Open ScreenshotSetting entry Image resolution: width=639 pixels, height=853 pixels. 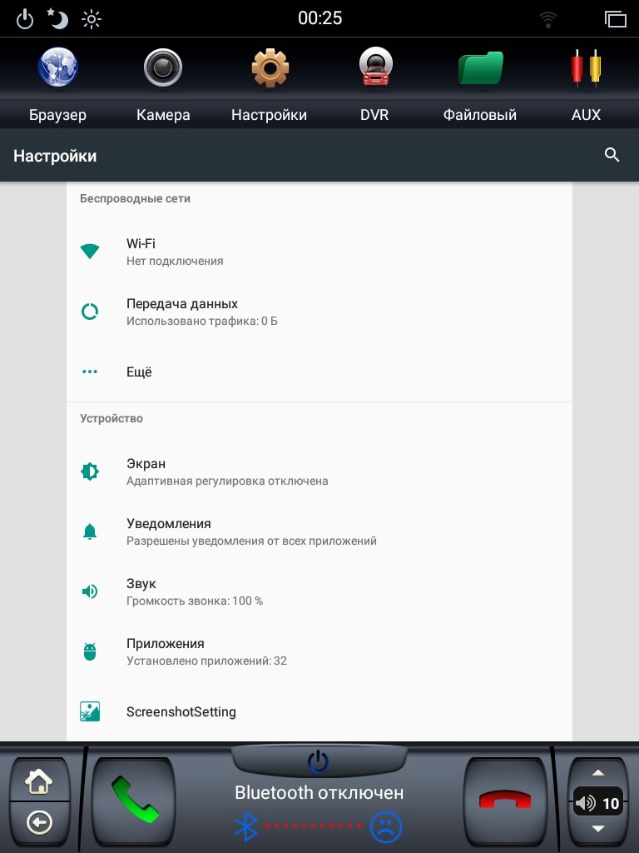(319, 711)
